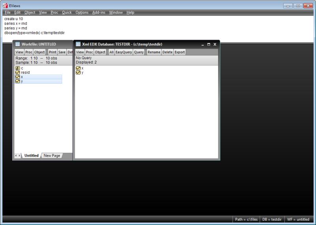Expand the Object menu in database toolbar
The width and height of the screenshot is (316, 225).
click(100, 52)
